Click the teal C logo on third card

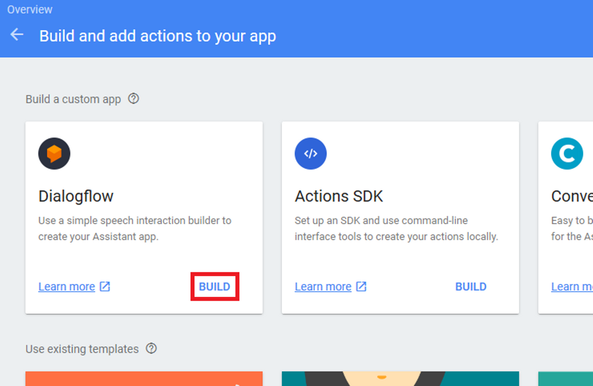tap(567, 153)
